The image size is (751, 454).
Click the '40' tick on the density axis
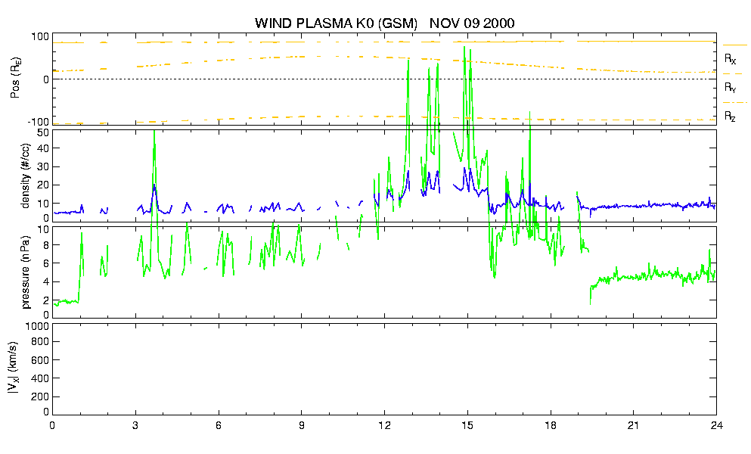[x=44, y=148]
